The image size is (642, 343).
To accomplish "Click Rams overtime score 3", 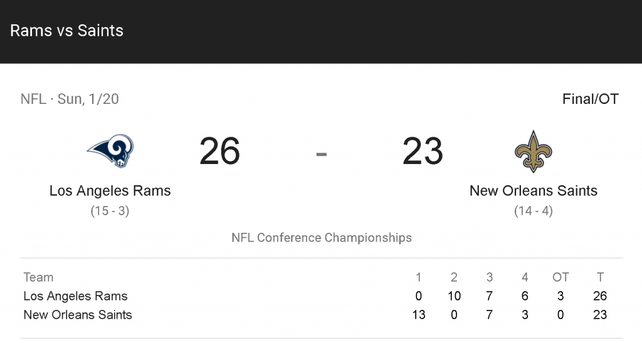I will pyautogui.click(x=560, y=296).
